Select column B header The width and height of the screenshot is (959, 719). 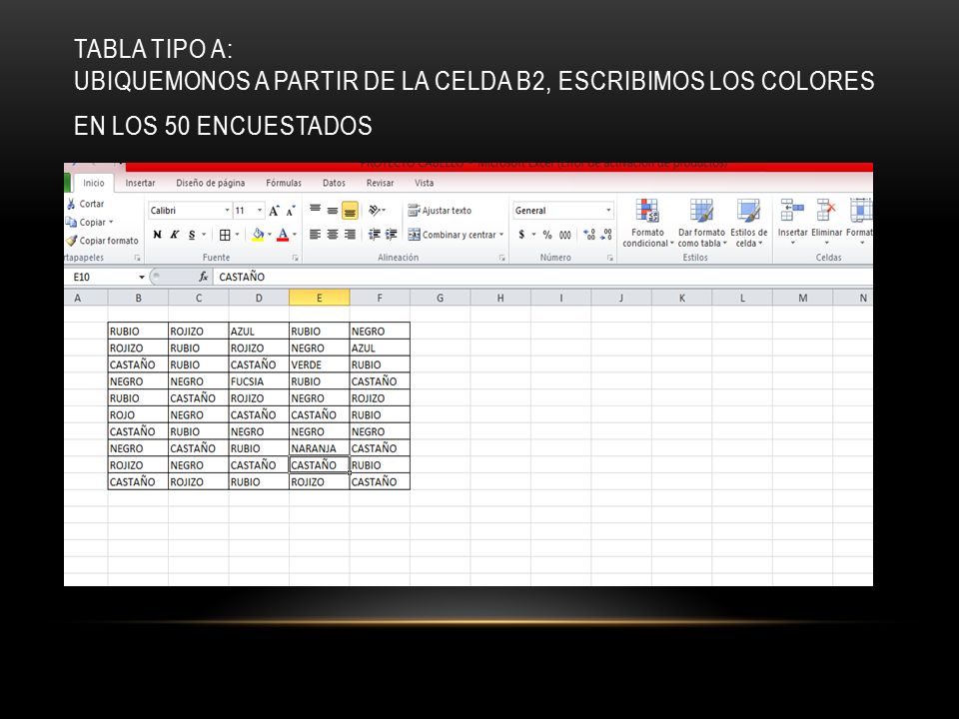[138, 298]
